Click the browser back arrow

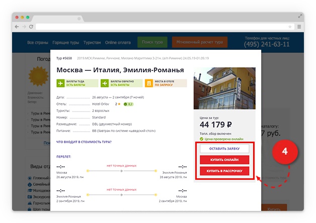coord(17,26)
